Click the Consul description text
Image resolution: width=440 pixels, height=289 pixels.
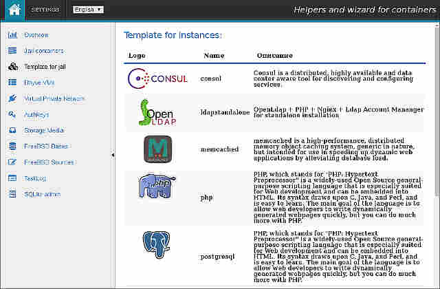pos(333,78)
